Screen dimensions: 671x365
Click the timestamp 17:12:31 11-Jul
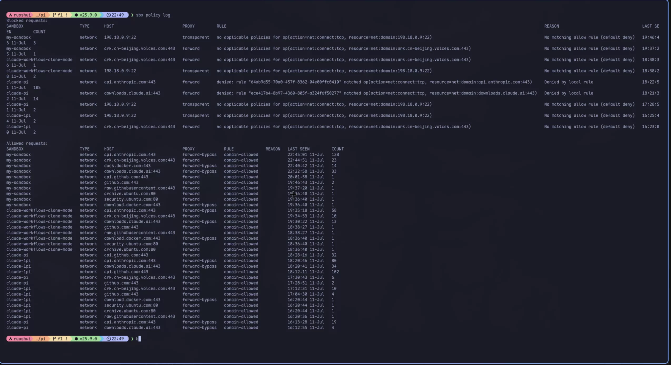[306, 288]
